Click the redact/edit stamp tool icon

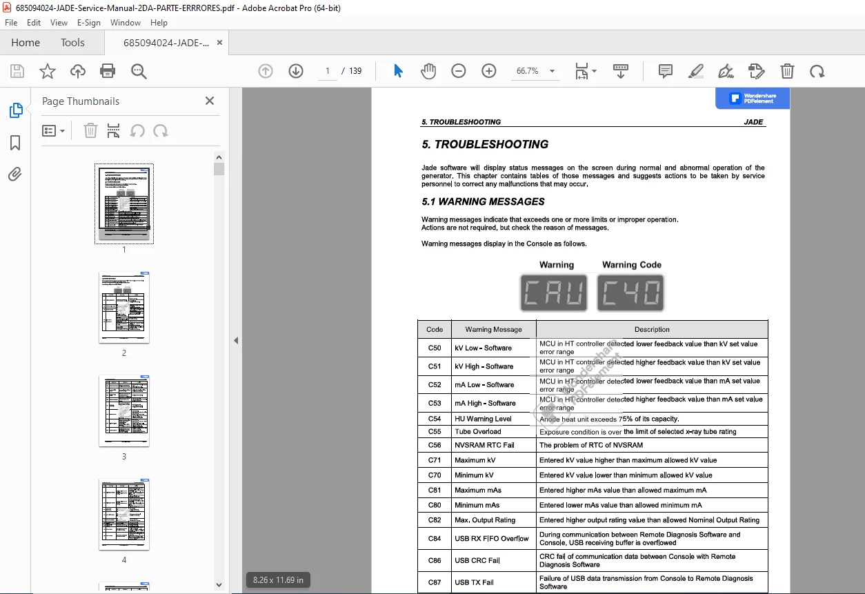(x=757, y=71)
